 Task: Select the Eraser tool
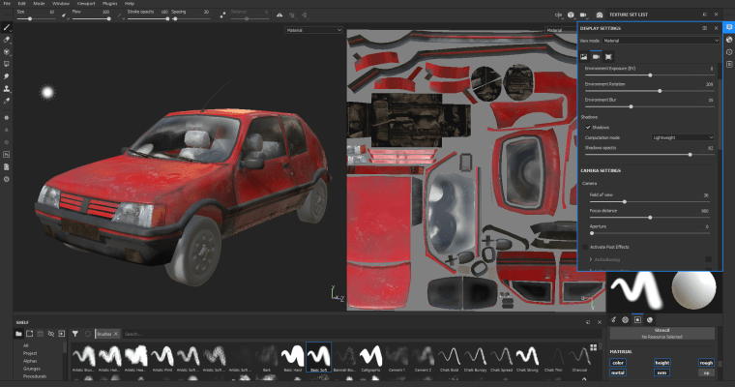tap(7, 40)
